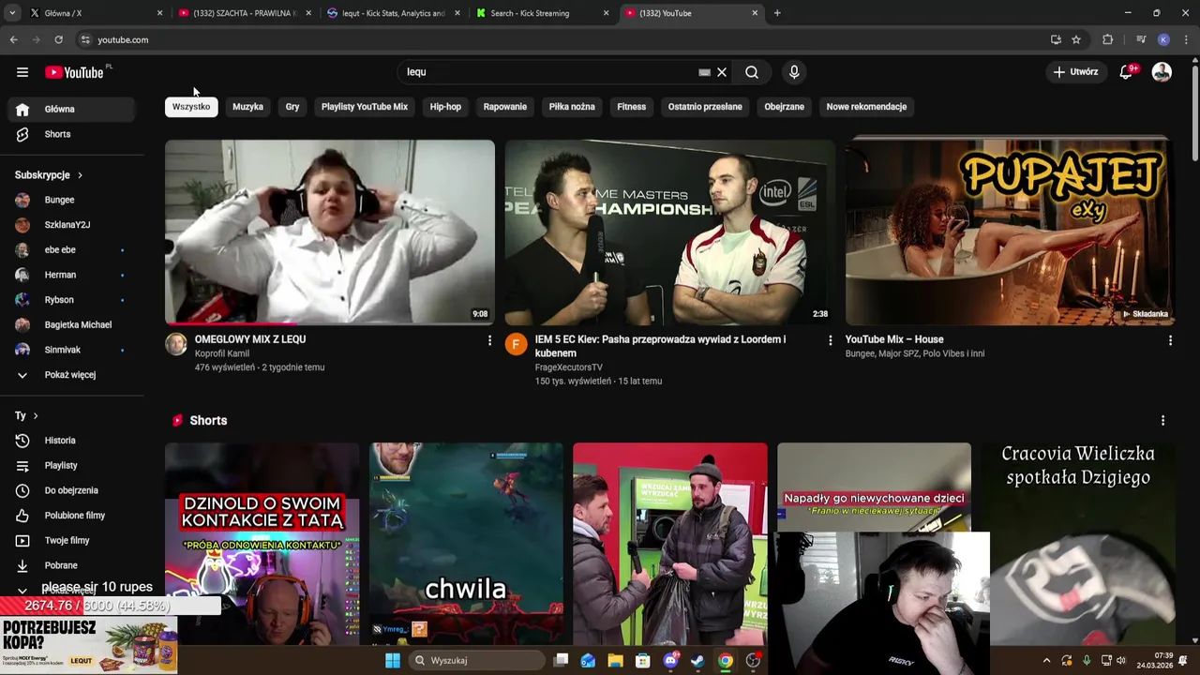Select the Hip-hop filter chip
1200x675 pixels.
click(x=445, y=107)
